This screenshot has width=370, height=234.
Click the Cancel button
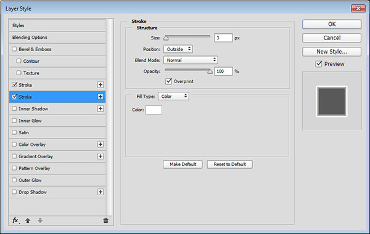(x=332, y=38)
